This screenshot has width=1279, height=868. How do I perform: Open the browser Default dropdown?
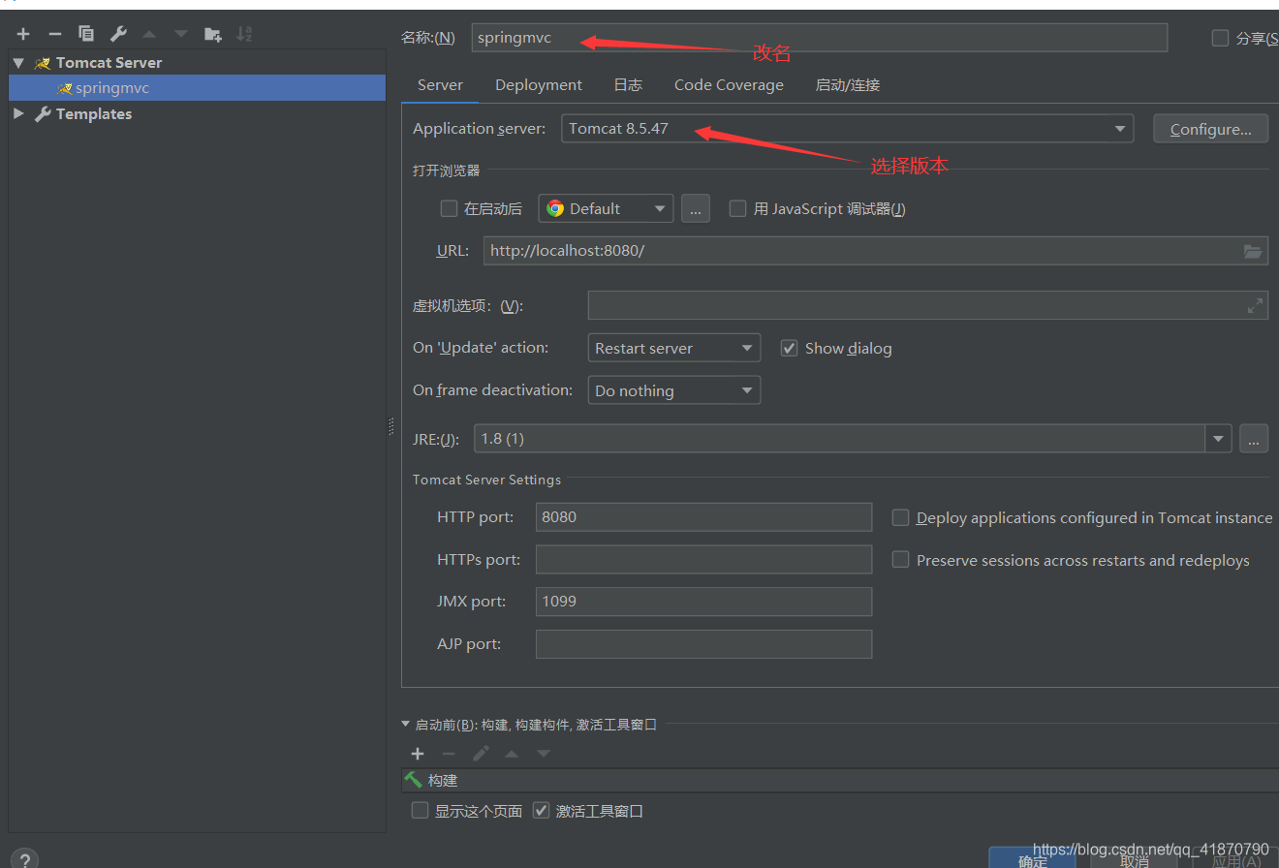tap(606, 208)
